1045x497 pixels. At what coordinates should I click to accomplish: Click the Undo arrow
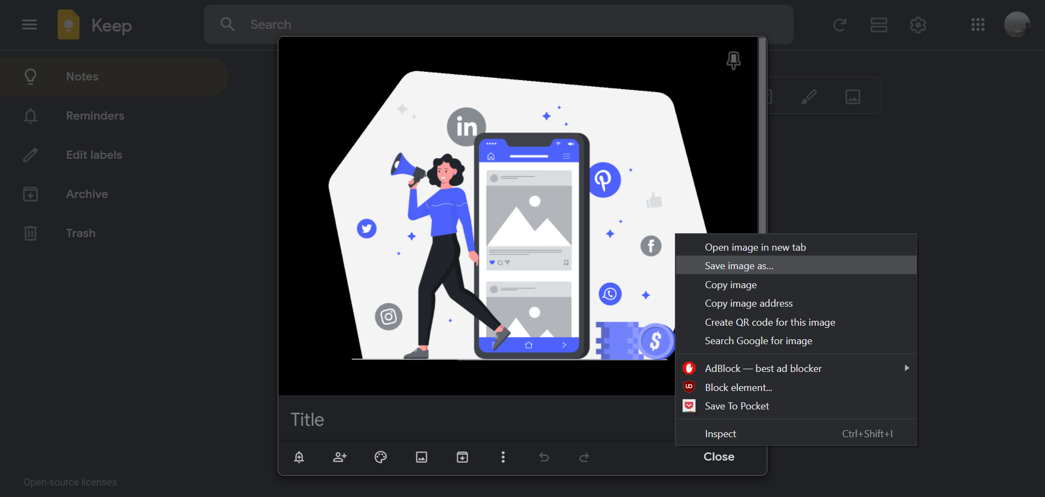coord(544,457)
